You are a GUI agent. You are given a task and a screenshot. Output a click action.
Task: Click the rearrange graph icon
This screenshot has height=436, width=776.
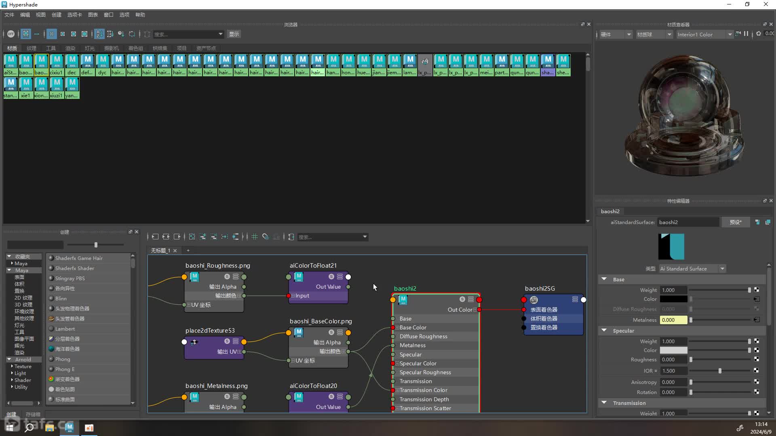225,237
